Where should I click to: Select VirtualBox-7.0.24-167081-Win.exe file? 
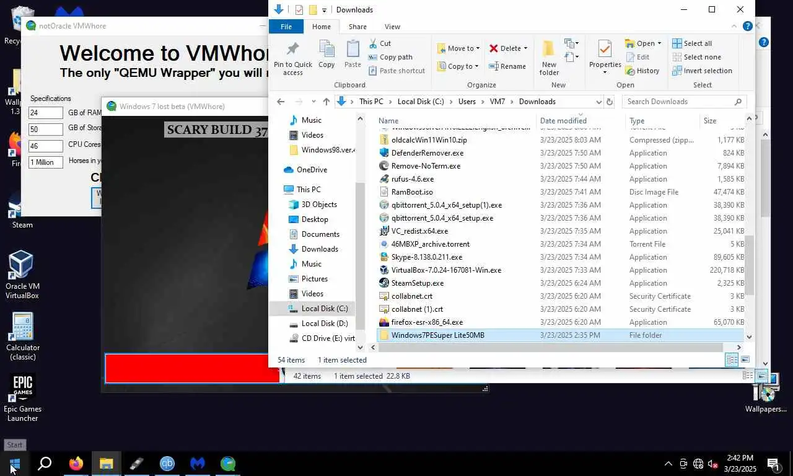pos(446,270)
